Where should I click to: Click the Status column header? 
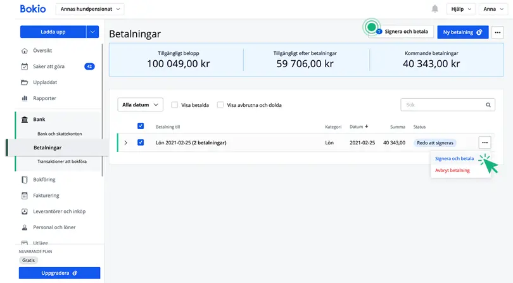(419, 127)
